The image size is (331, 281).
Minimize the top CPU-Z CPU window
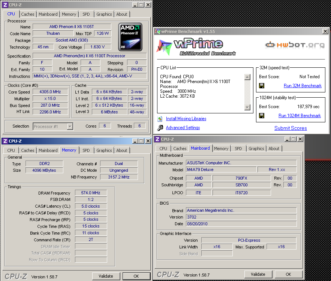point(135,5)
